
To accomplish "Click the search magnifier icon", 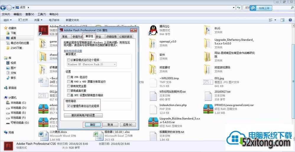I will pyautogui.click(x=292, y=8).
